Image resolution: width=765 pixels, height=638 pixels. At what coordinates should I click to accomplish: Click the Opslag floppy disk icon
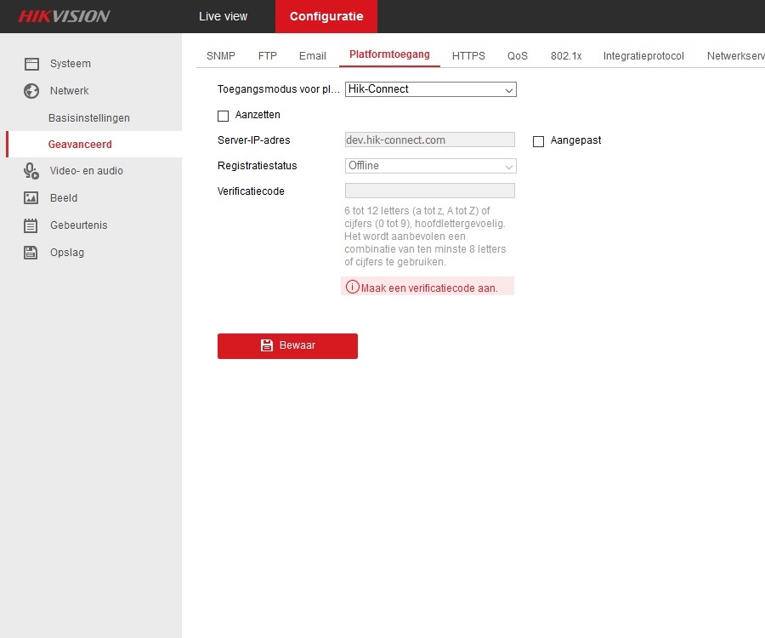point(31,253)
